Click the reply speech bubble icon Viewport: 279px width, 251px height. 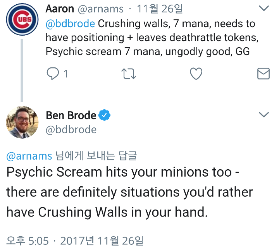[x=52, y=74]
